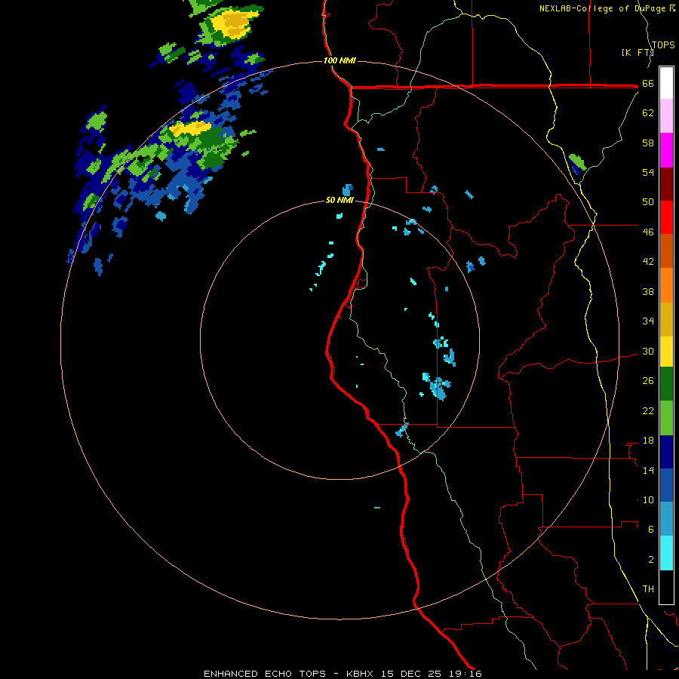This screenshot has height=679, width=679.
Task: Click the "38" legend value
Action: [x=648, y=291]
